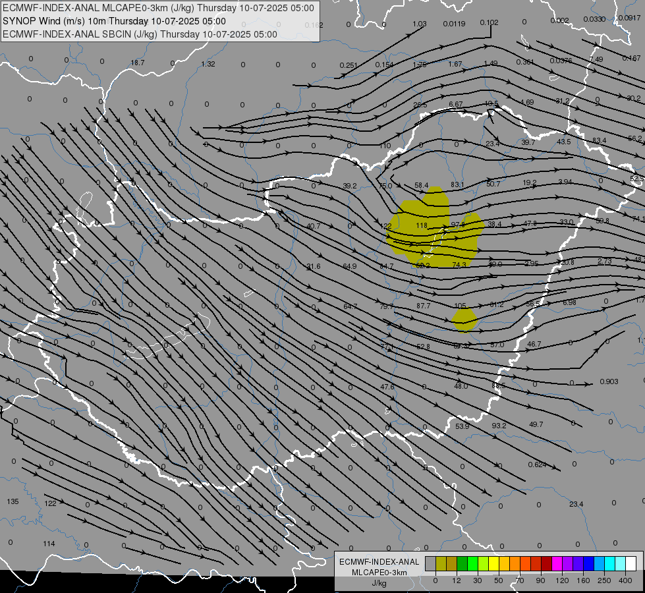Click the map value 31.6
This screenshot has width=645, height=593.
pos(314,266)
